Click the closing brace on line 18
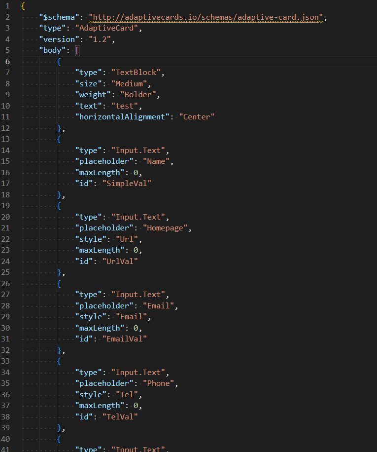 tap(59, 195)
